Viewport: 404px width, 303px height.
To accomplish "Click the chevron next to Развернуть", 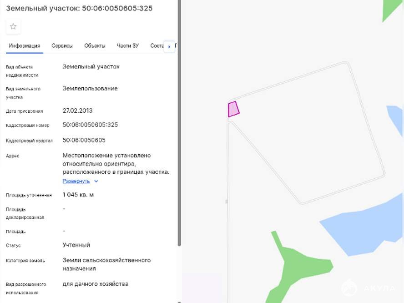I will pyautogui.click(x=96, y=181).
